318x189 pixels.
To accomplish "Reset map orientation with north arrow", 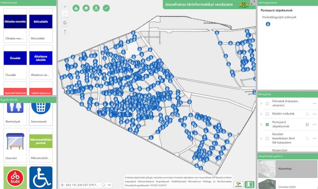I will 65,32.
